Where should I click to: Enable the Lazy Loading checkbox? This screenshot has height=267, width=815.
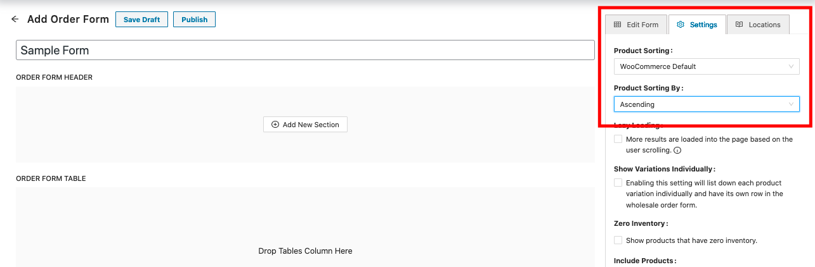click(x=618, y=139)
